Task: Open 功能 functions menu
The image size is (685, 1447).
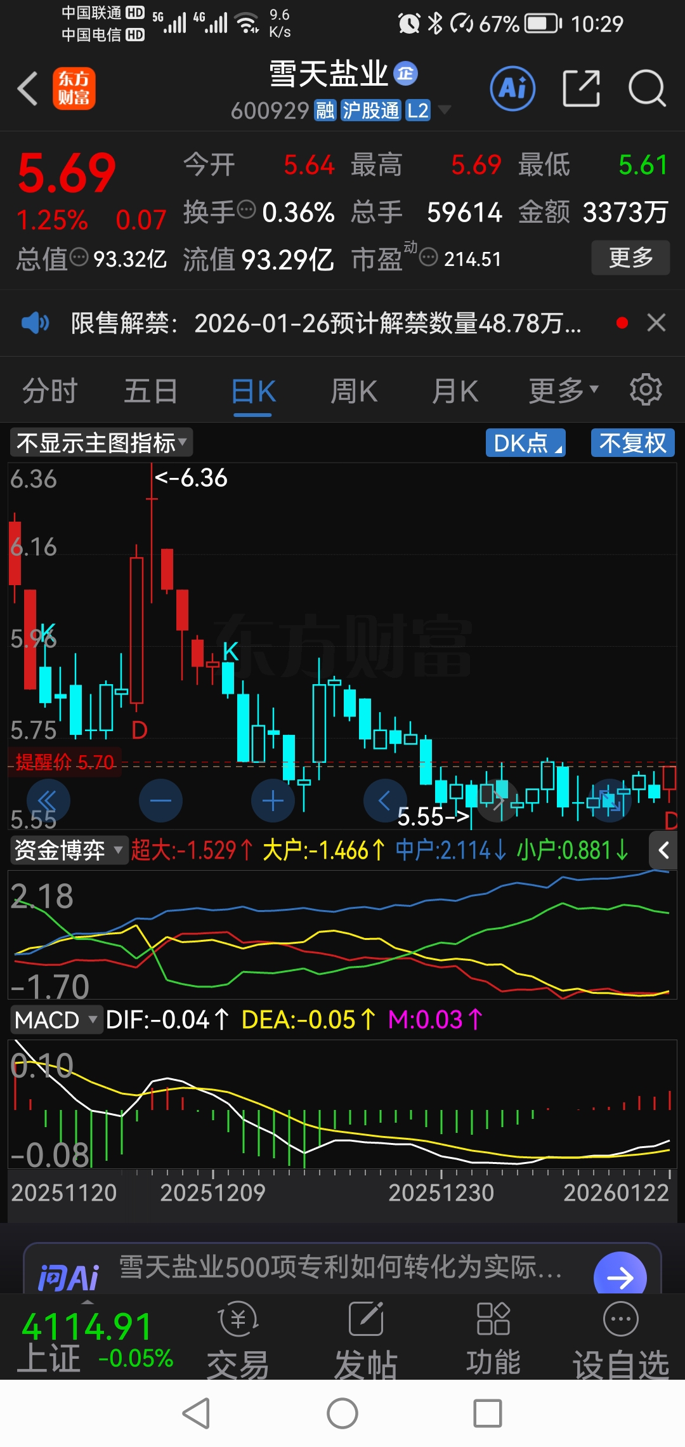Action: (x=493, y=1340)
